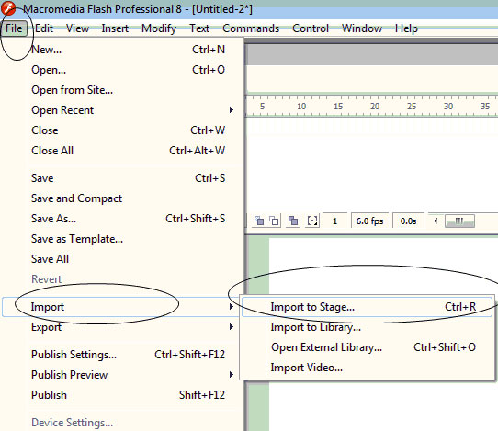Open the Commands menu
Viewport: 498px width, 431px height.
[251, 28]
